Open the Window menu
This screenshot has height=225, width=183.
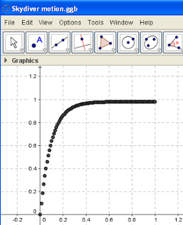coord(121,23)
